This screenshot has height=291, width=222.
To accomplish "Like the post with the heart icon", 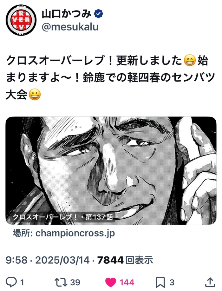I will click(111, 282).
